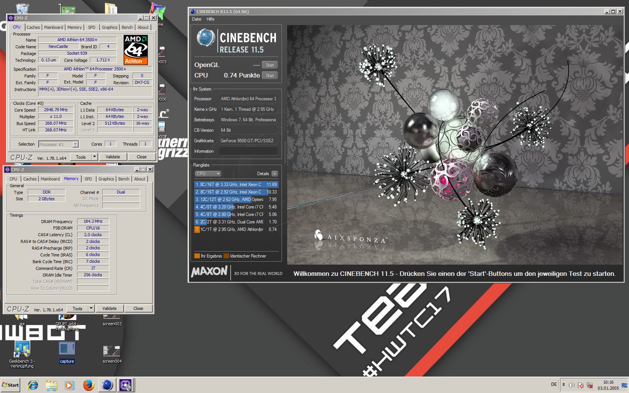Image resolution: width=629 pixels, height=393 pixels.
Task: Click Close button in top CPU-Z window
Action: (142, 157)
